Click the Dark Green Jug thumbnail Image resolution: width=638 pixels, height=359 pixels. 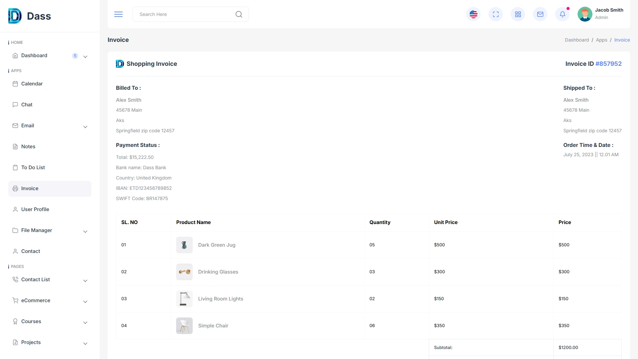(184, 245)
